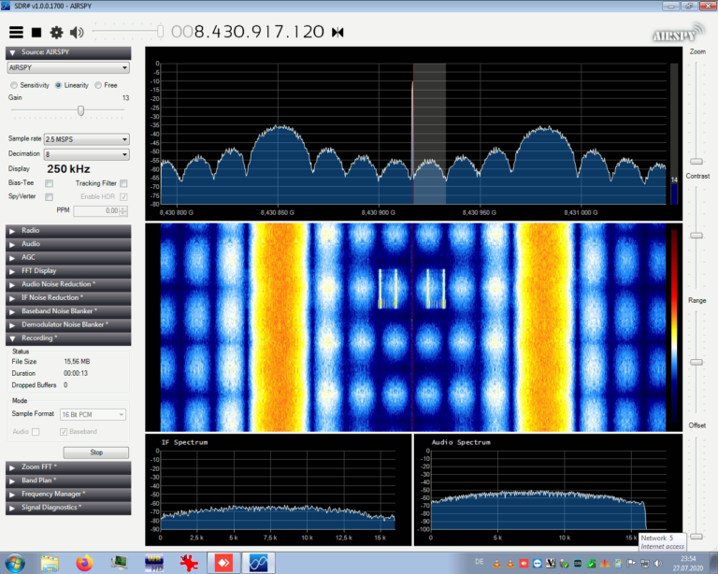Open the hamburger main menu

click(16, 32)
